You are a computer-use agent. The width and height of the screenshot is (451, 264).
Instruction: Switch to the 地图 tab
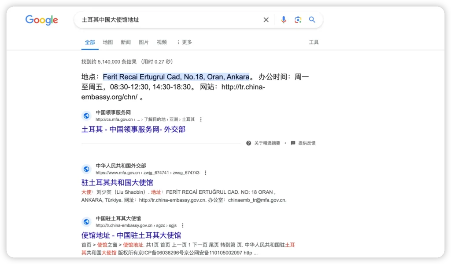(x=108, y=42)
